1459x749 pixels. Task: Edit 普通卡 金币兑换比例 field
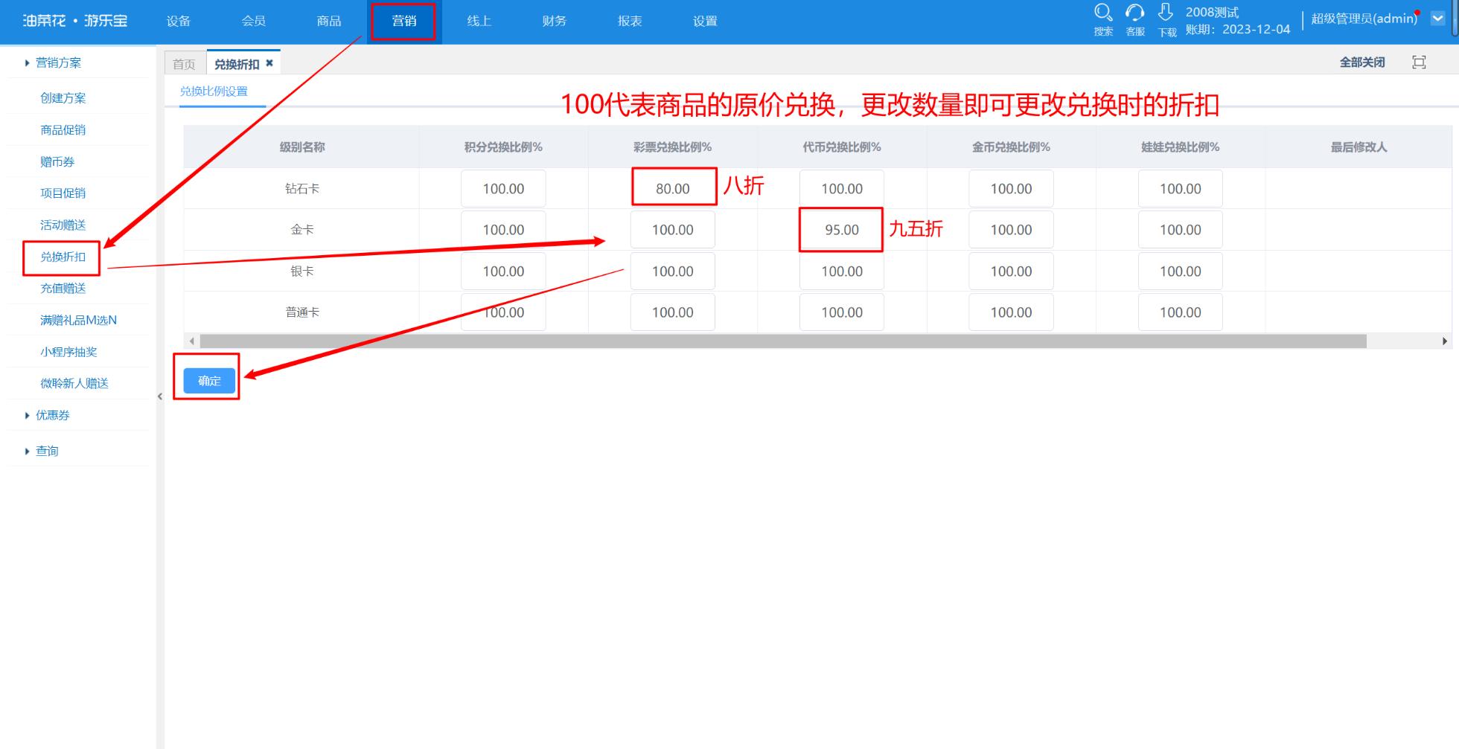1011,312
